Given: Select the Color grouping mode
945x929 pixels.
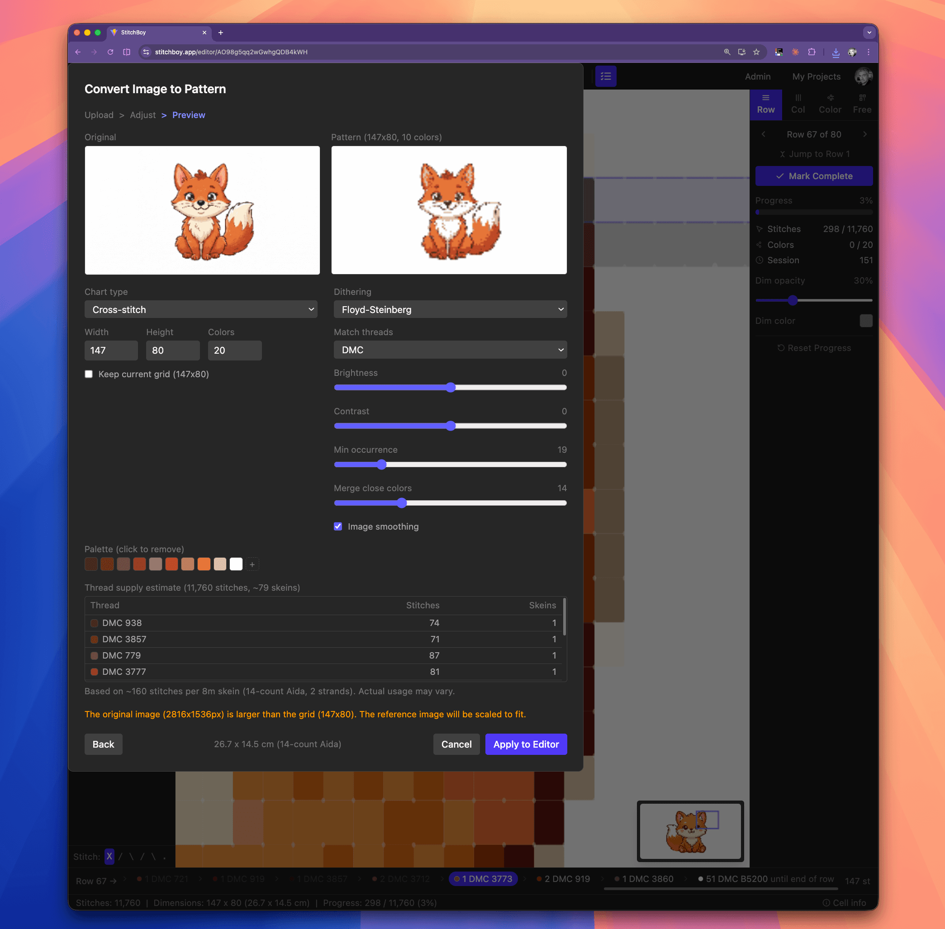Looking at the screenshot, I should click(x=830, y=104).
